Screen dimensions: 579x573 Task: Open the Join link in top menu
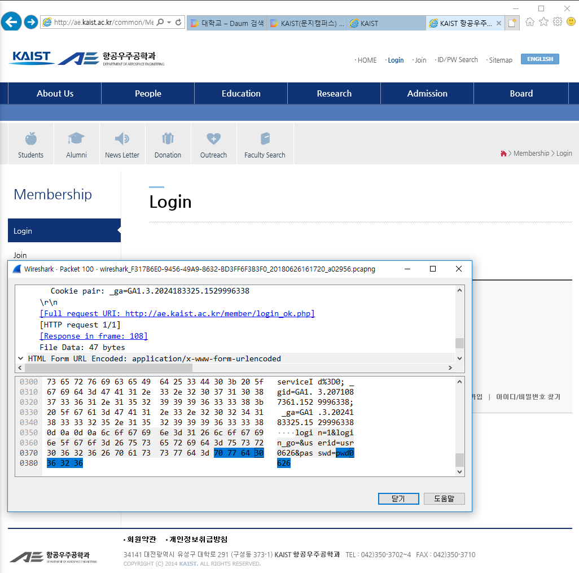coord(420,60)
